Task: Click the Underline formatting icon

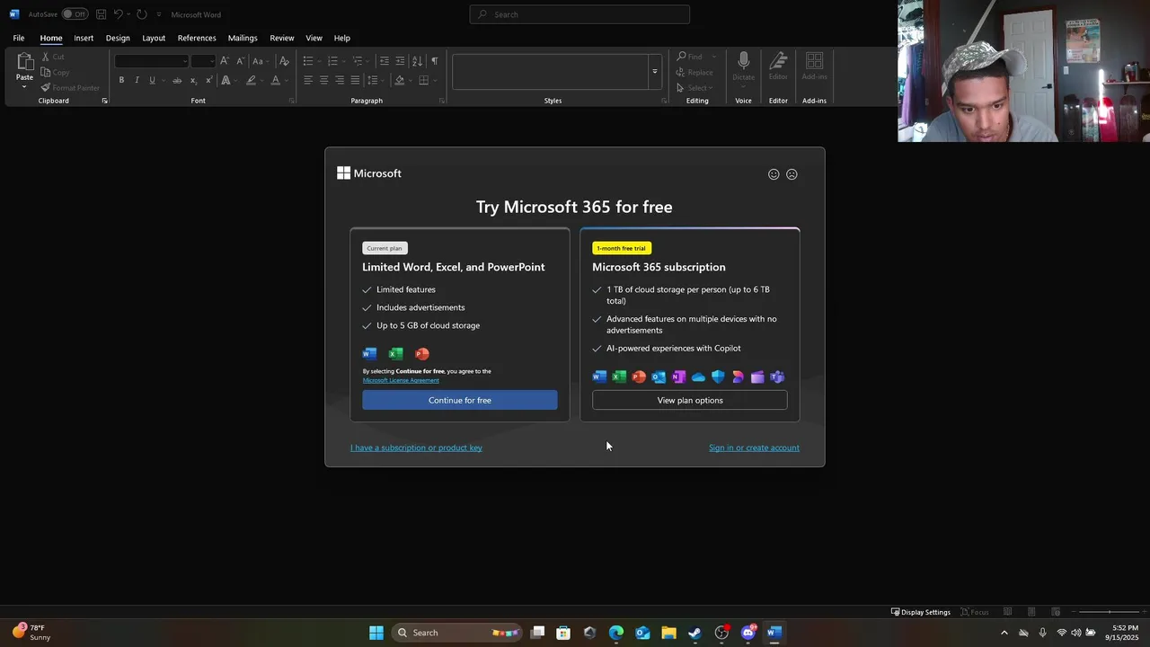Action: tap(152, 80)
